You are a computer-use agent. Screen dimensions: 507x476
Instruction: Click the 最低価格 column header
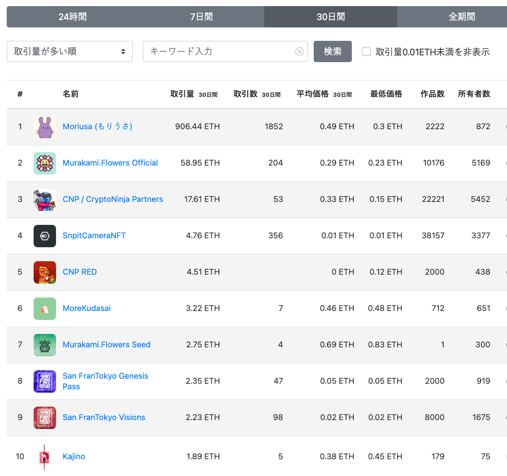pyautogui.click(x=386, y=94)
